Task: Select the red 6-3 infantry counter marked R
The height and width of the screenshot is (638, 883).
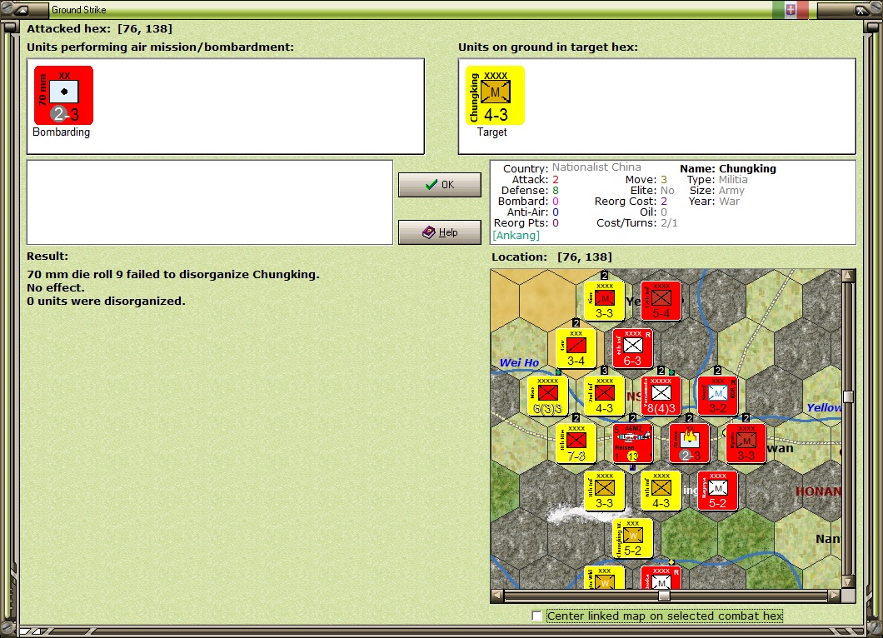Action: click(633, 348)
